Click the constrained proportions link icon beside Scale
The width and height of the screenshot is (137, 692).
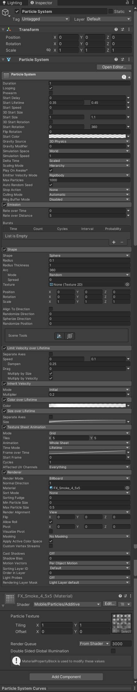click(49, 50)
